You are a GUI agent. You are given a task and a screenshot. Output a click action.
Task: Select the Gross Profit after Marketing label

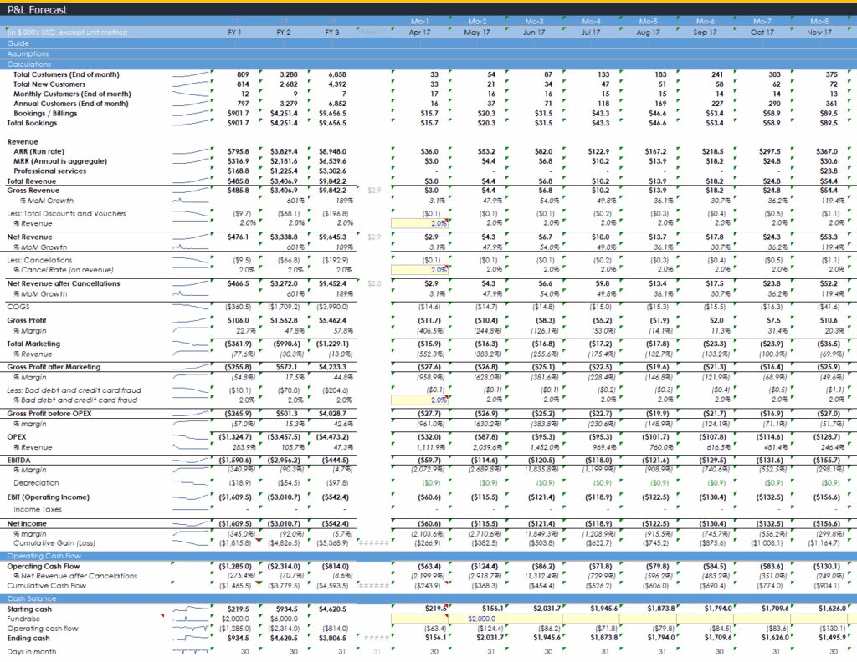54,367
